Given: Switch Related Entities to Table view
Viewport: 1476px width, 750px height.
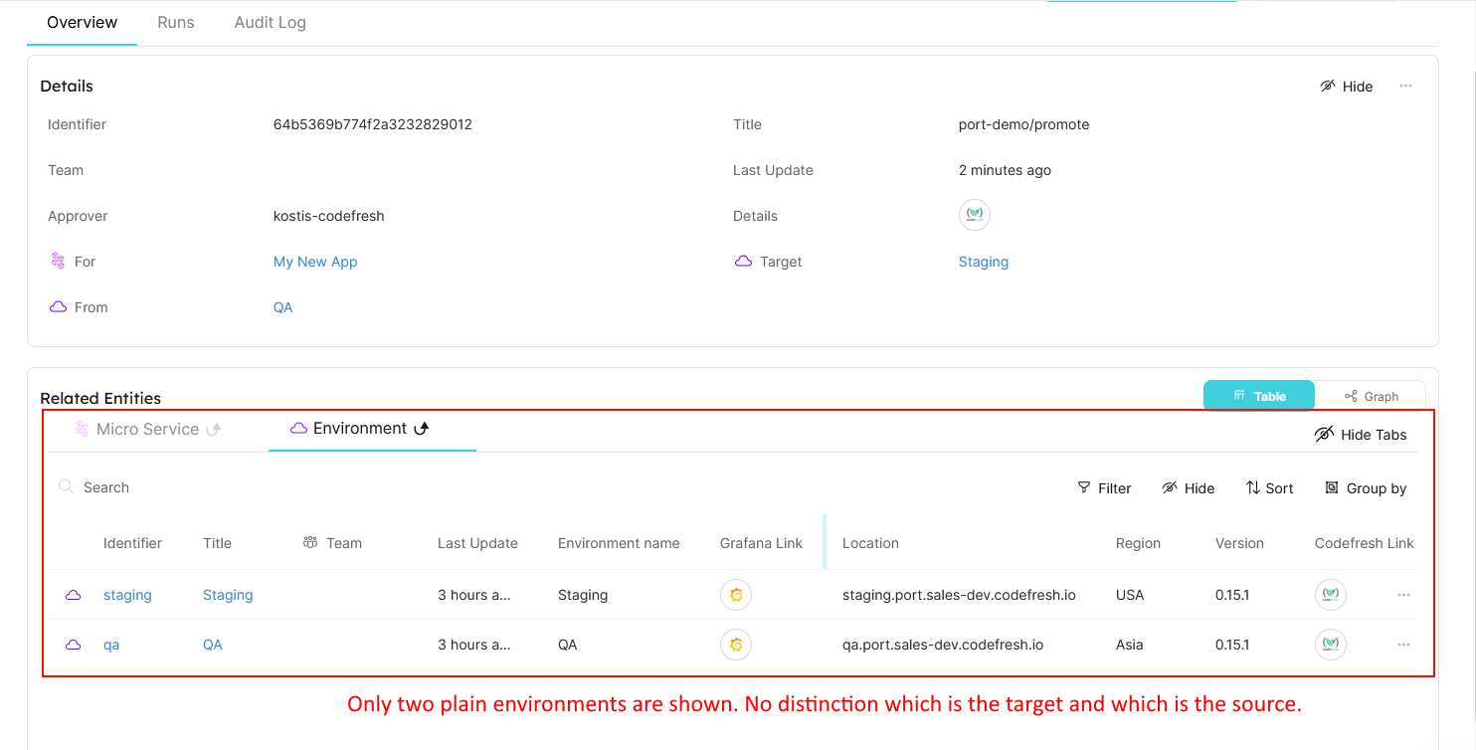Looking at the screenshot, I should point(1259,396).
